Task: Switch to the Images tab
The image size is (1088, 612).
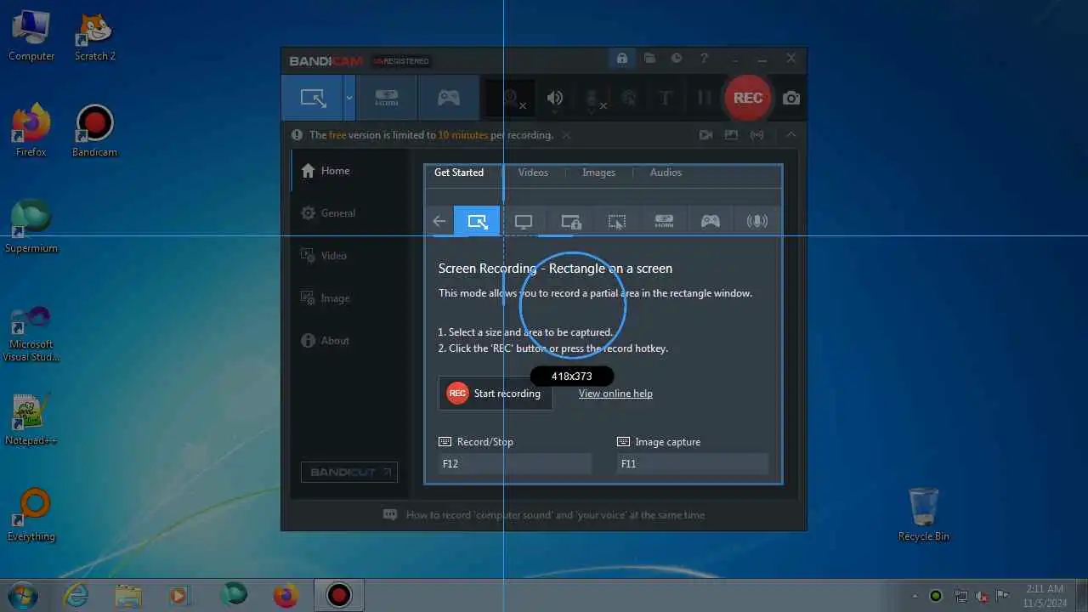Action: click(598, 173)
